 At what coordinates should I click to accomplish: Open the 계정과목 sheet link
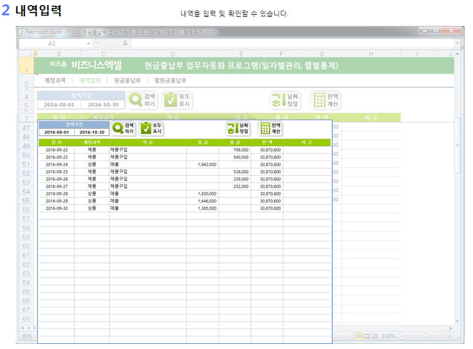(x=55, y=81)
